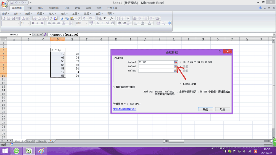Confirm the function with 确定 button

click(x=206, y=109)
